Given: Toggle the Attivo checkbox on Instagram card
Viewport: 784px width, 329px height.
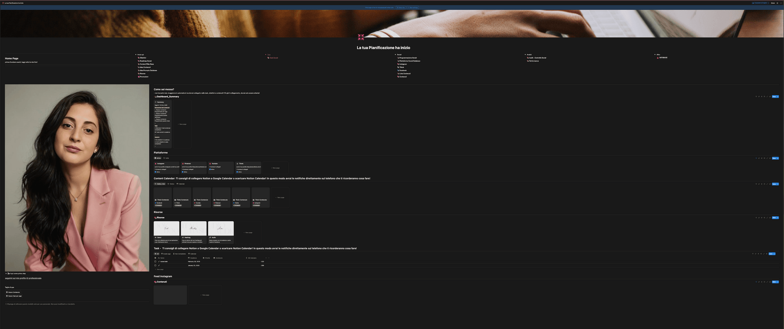Looking at the screenshot, I should pos(156,172).
